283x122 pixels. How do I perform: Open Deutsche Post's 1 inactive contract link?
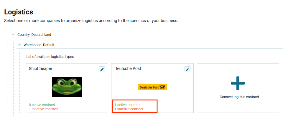click(129, 109)
